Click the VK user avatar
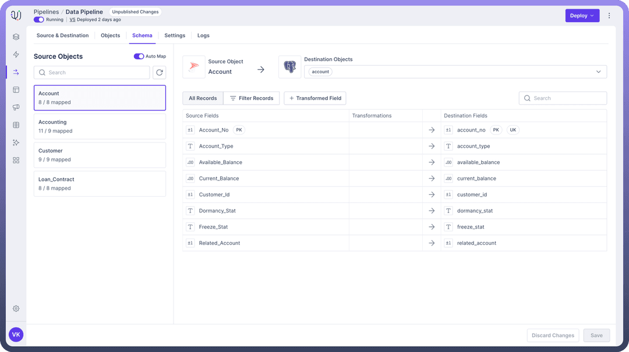This screenshot has height=352, width=629. [16, 335]
